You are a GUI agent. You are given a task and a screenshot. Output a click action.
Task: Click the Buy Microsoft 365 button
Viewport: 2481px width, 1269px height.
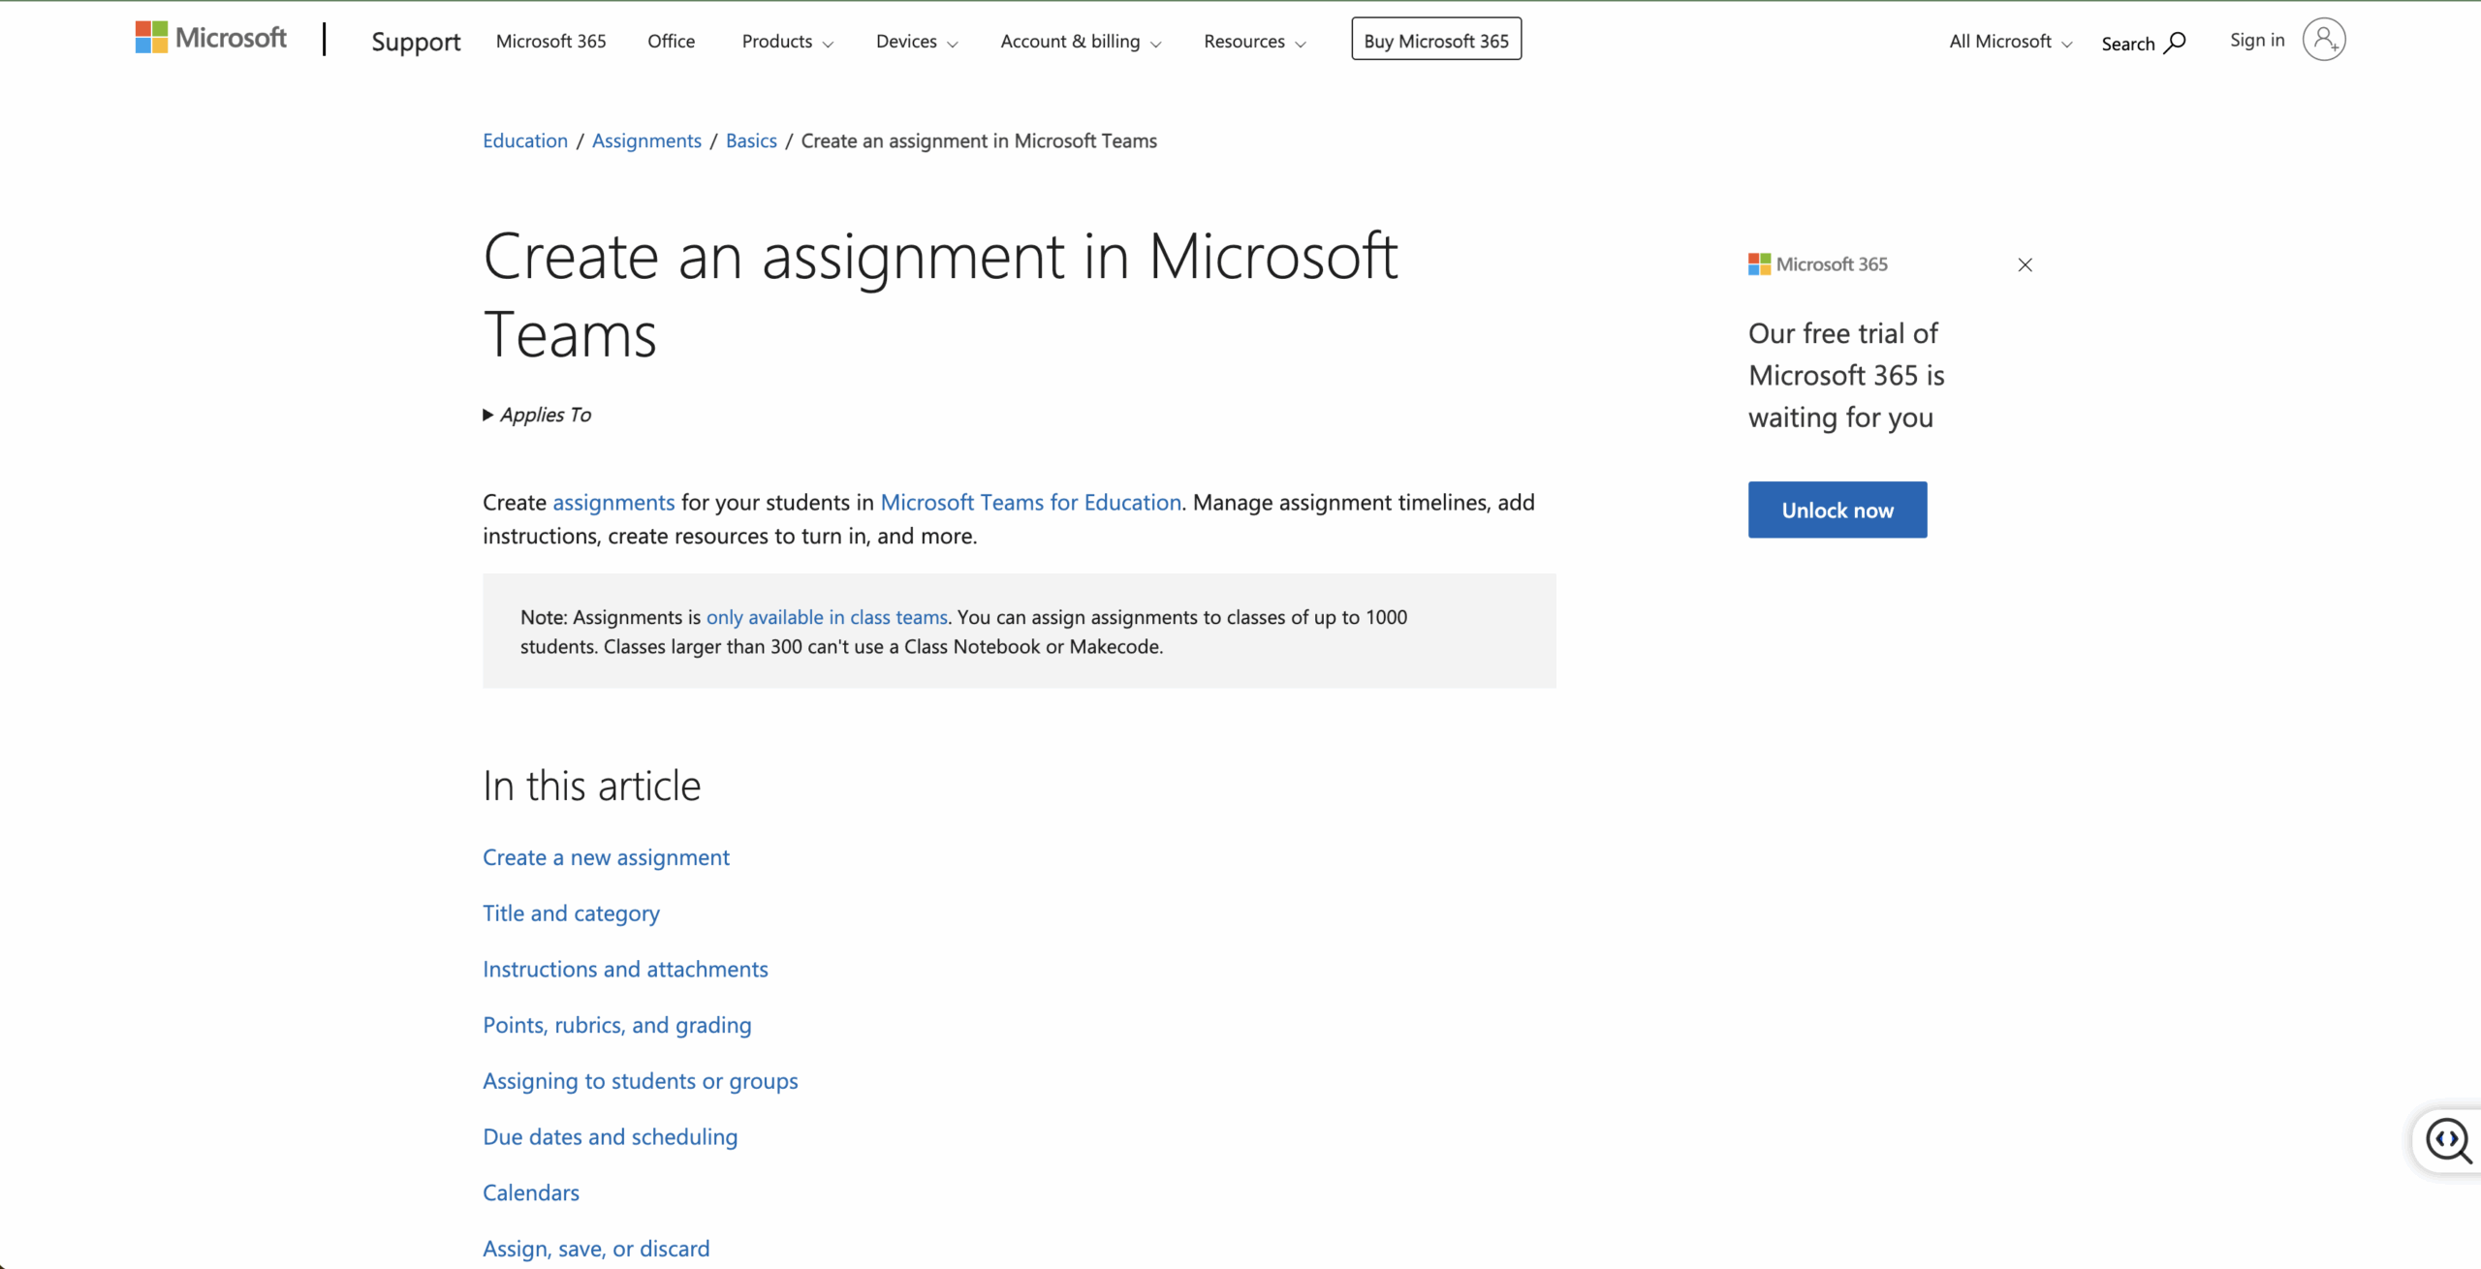point(1435,40)
